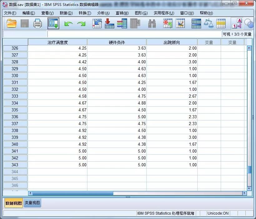256x219 pixels.
Task: Click Go to case icon
Action: click(x=97, y=23)
